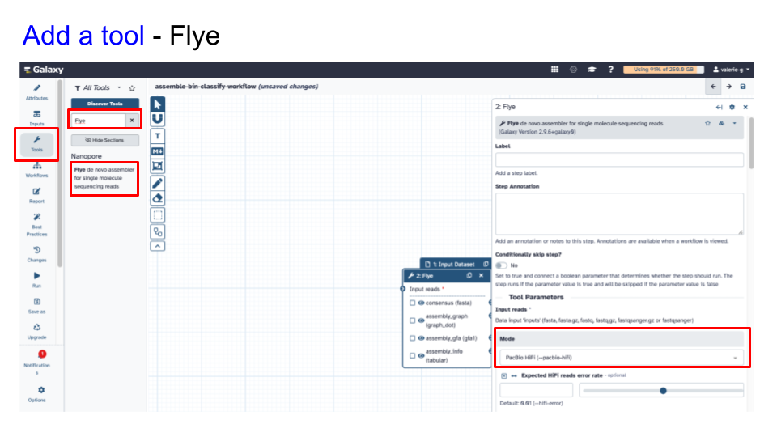The image size is (777, 437).
Task: Click the HiFi reads error rate slider
Action: (661, 390)
